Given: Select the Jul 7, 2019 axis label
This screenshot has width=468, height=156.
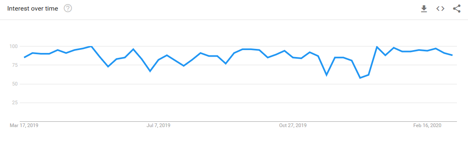Looking at the screenshot, I should [x=158, y=125].
